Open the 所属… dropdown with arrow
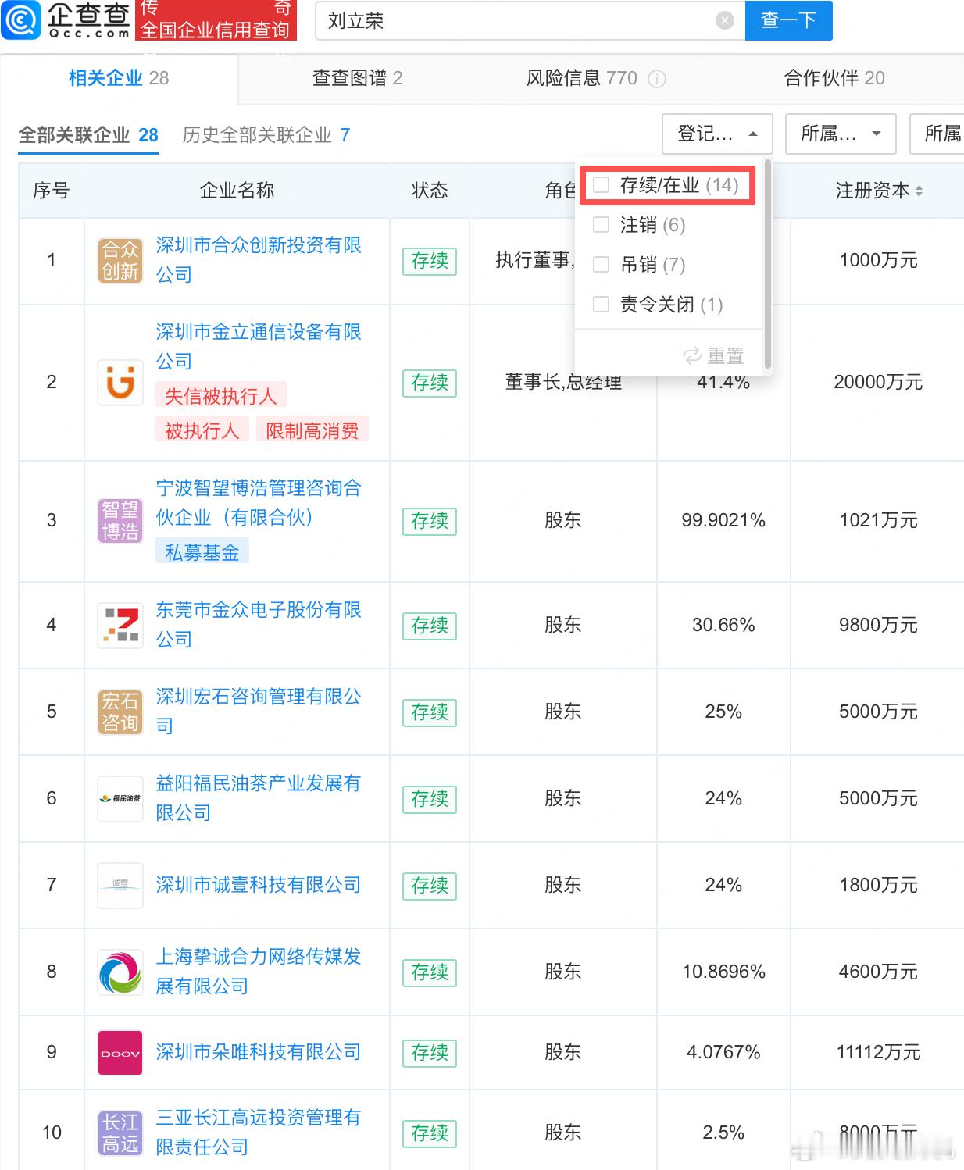The image size is (964, 1170). [841, 134]
